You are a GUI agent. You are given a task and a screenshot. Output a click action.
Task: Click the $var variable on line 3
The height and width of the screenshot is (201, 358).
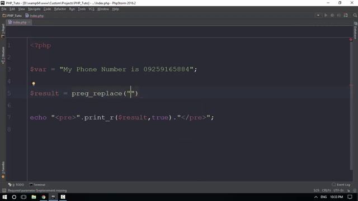coord(38,69)
